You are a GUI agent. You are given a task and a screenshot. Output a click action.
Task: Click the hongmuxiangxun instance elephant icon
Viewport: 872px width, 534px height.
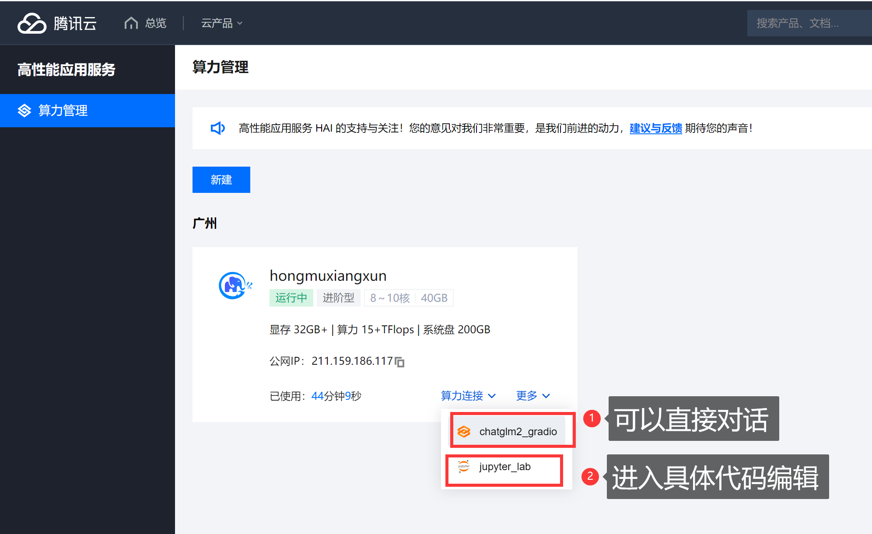pos(235,285)
